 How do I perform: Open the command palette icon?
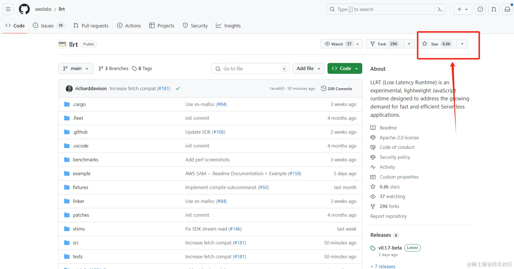(440, 9)
